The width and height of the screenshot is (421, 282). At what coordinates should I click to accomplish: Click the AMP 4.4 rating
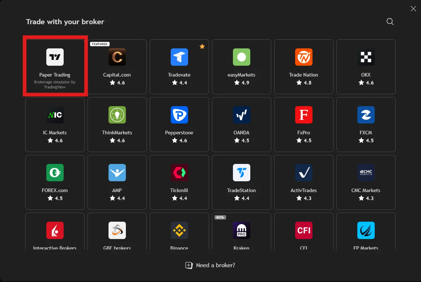(117, 198)
